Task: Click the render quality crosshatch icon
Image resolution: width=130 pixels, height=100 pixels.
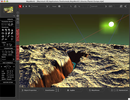Action: (x=59, y=6)
